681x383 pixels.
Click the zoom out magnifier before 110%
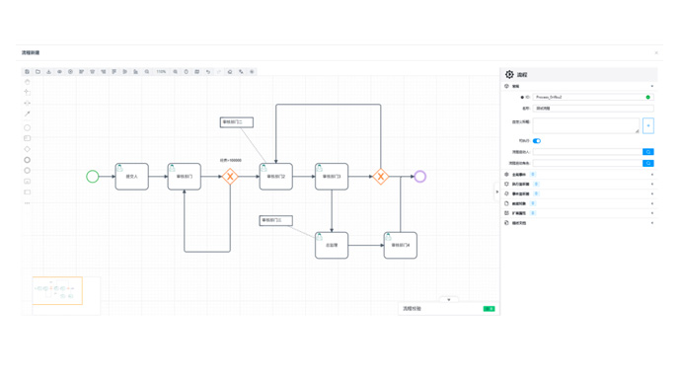point(147,72)
